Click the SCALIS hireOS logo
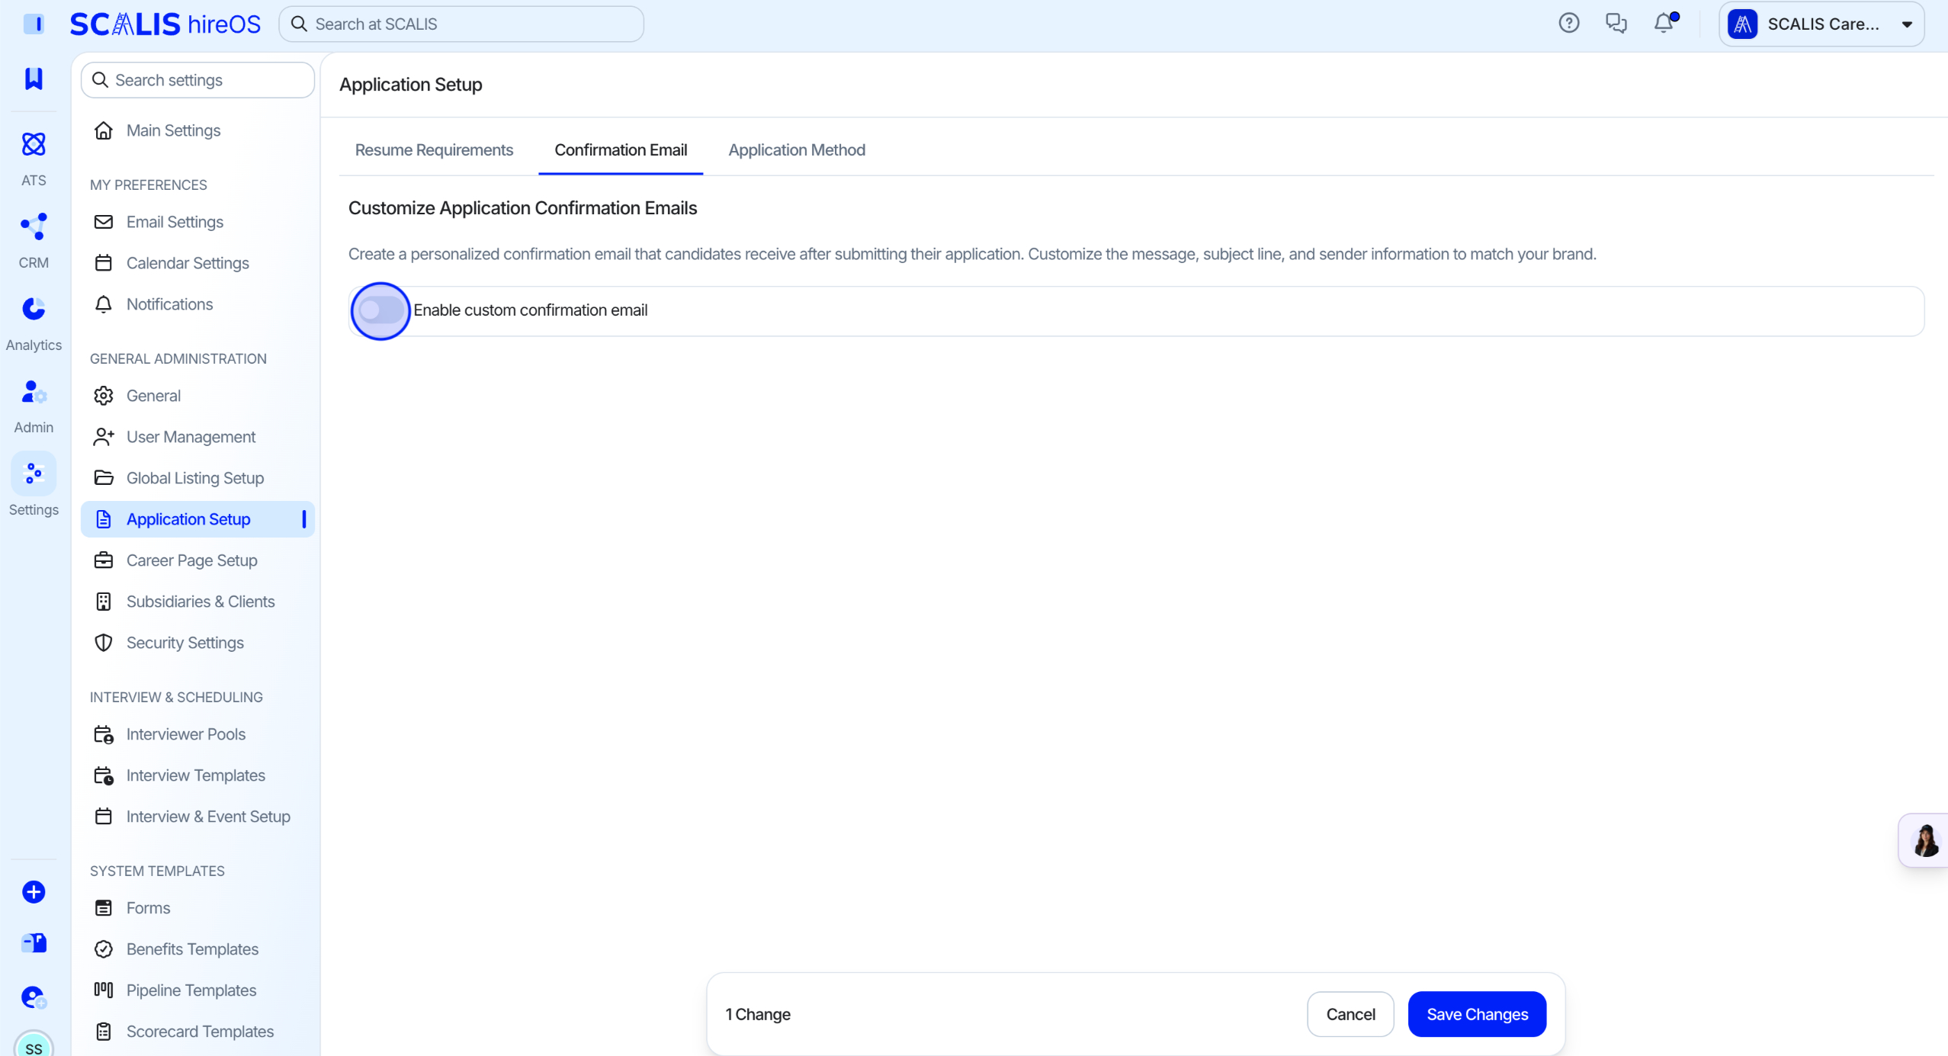The image size is (1948, 1056). (x=165, y=24)
